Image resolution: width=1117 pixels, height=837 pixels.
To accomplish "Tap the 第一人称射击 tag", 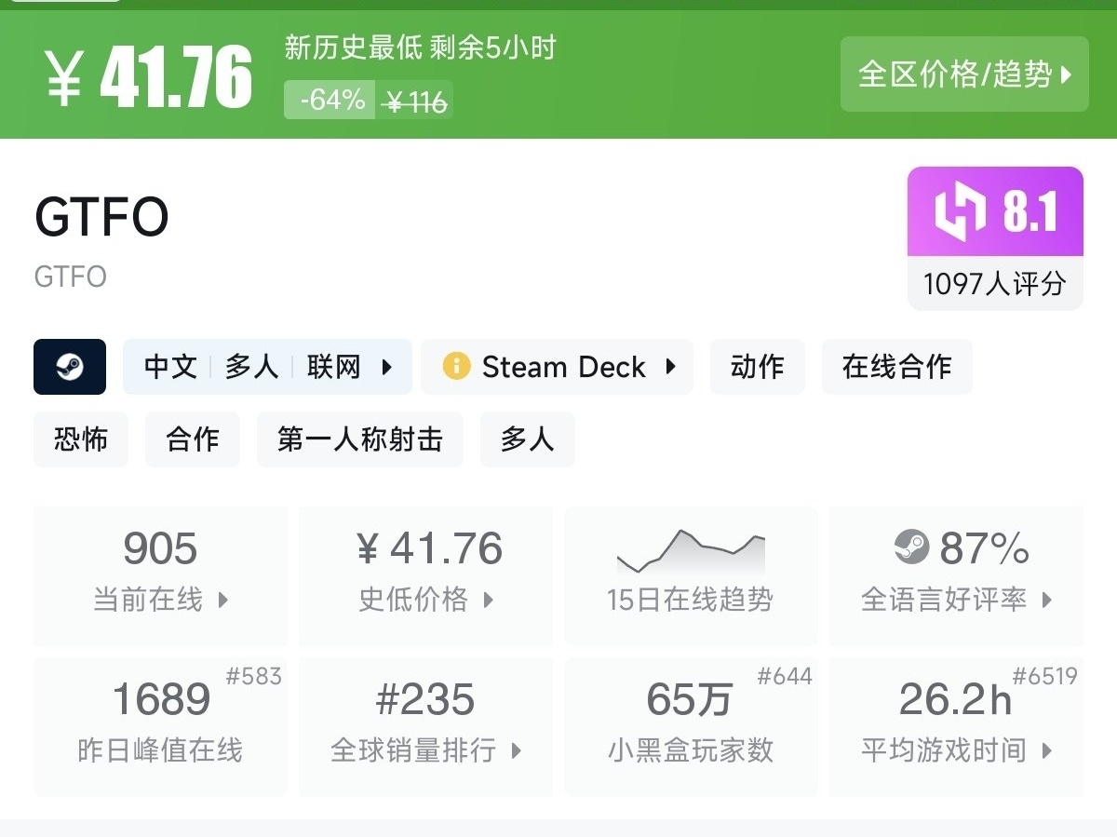I will point(359,439).
